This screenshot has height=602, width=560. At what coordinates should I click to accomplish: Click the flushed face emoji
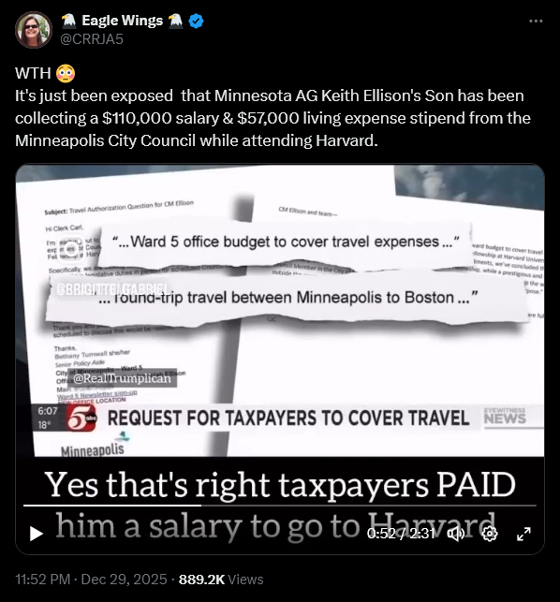tap(66, 73)
